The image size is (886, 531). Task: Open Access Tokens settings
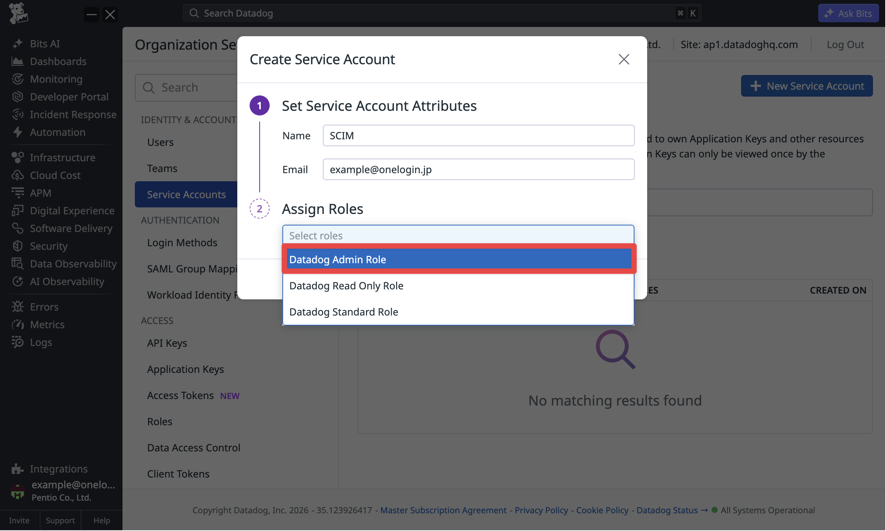180,396
